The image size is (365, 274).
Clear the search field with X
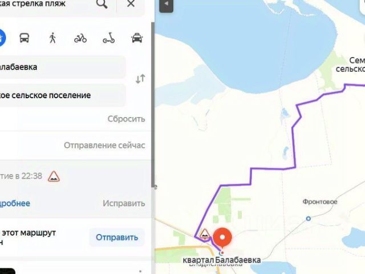point(131,3)
